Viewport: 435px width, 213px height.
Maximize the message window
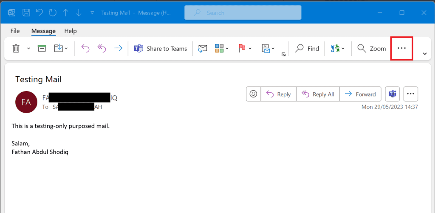(x=402, y=12)
